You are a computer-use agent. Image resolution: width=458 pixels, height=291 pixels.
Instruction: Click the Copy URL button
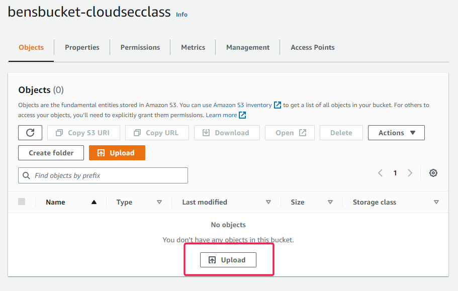click(157, 133)
